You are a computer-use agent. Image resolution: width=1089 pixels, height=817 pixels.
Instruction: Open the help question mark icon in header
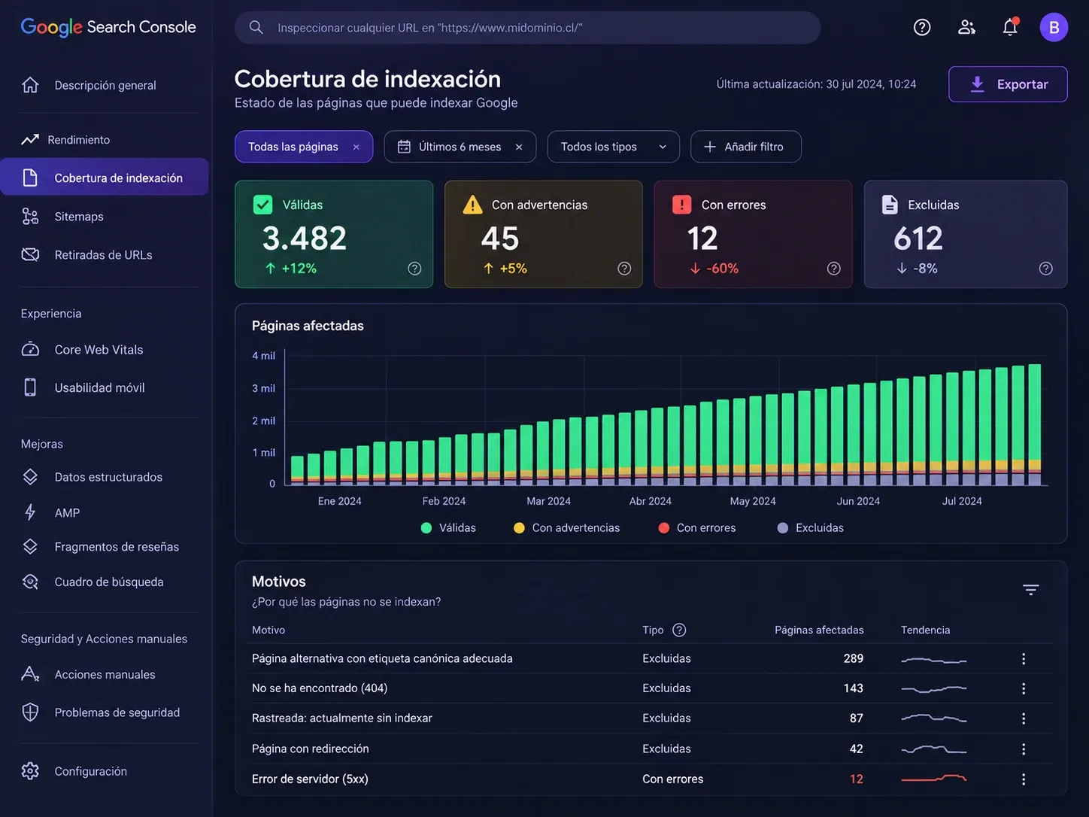tap(922, 27)
